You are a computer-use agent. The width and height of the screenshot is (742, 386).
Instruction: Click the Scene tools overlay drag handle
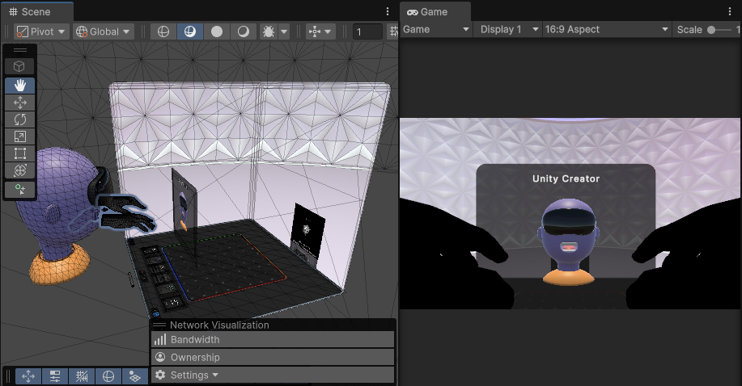coord(20,51)
